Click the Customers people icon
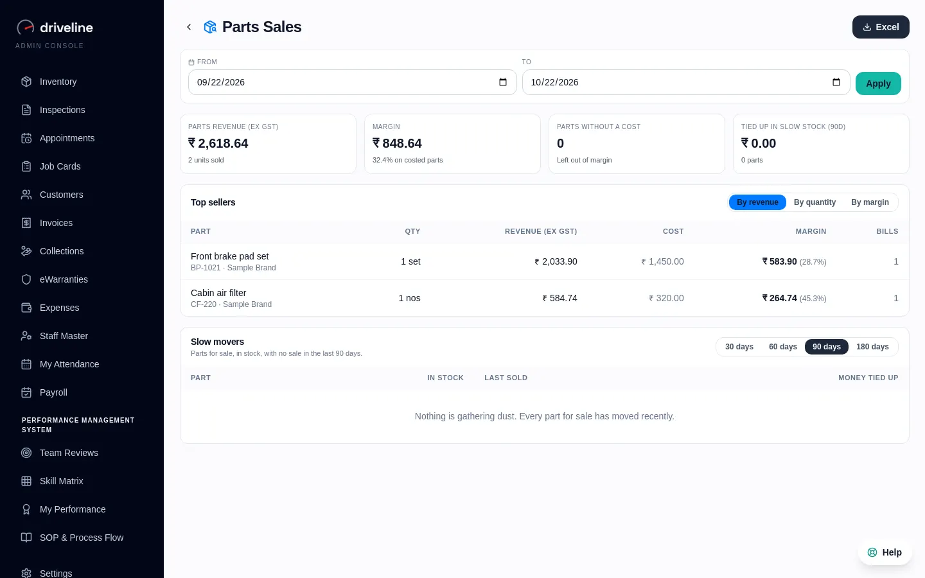Screen dimensions: 925x578 (x=26, y=195)
